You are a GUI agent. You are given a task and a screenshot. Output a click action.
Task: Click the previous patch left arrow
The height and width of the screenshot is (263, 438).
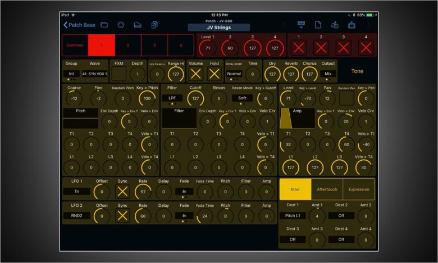point(284,25)
